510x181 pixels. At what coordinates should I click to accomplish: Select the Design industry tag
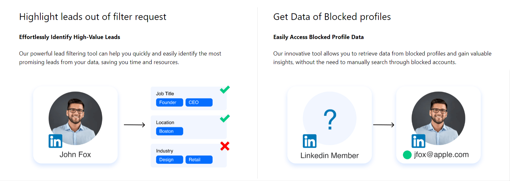coord(169,160)
